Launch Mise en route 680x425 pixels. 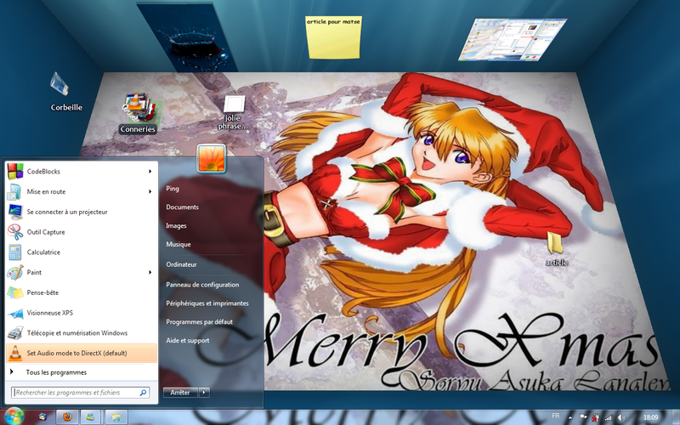pyautogui.click(x=81, y=191)
